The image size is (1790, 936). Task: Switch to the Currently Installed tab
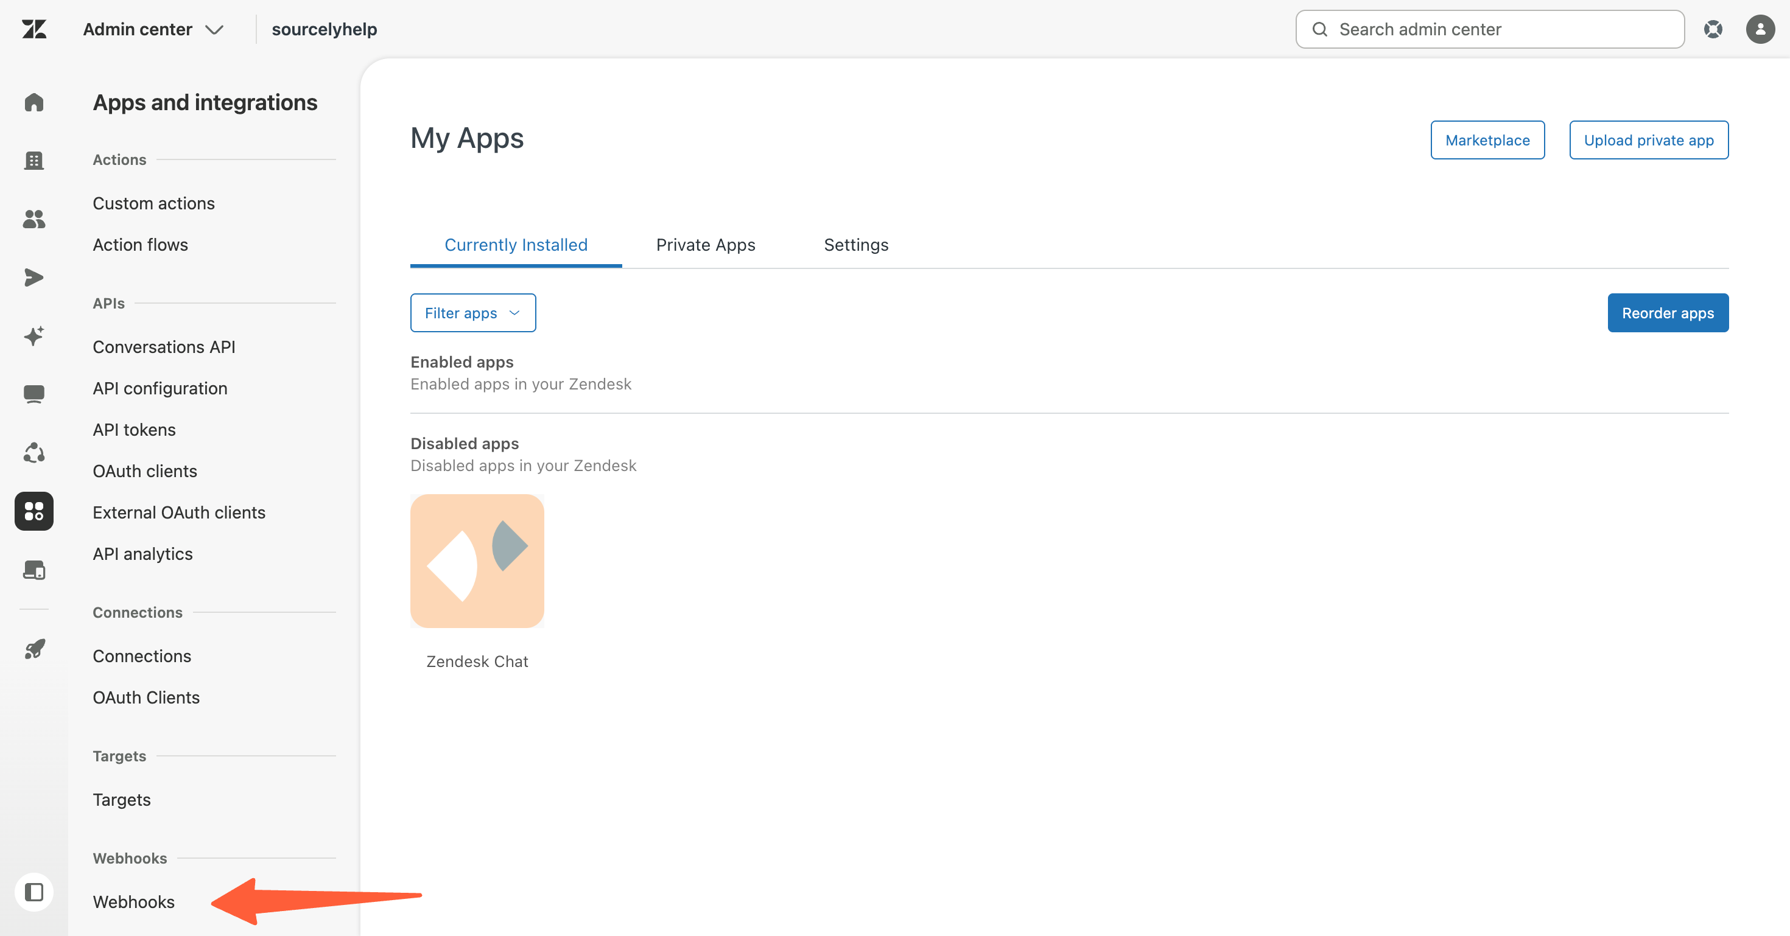pyautogui.click(x=516, y=245)
